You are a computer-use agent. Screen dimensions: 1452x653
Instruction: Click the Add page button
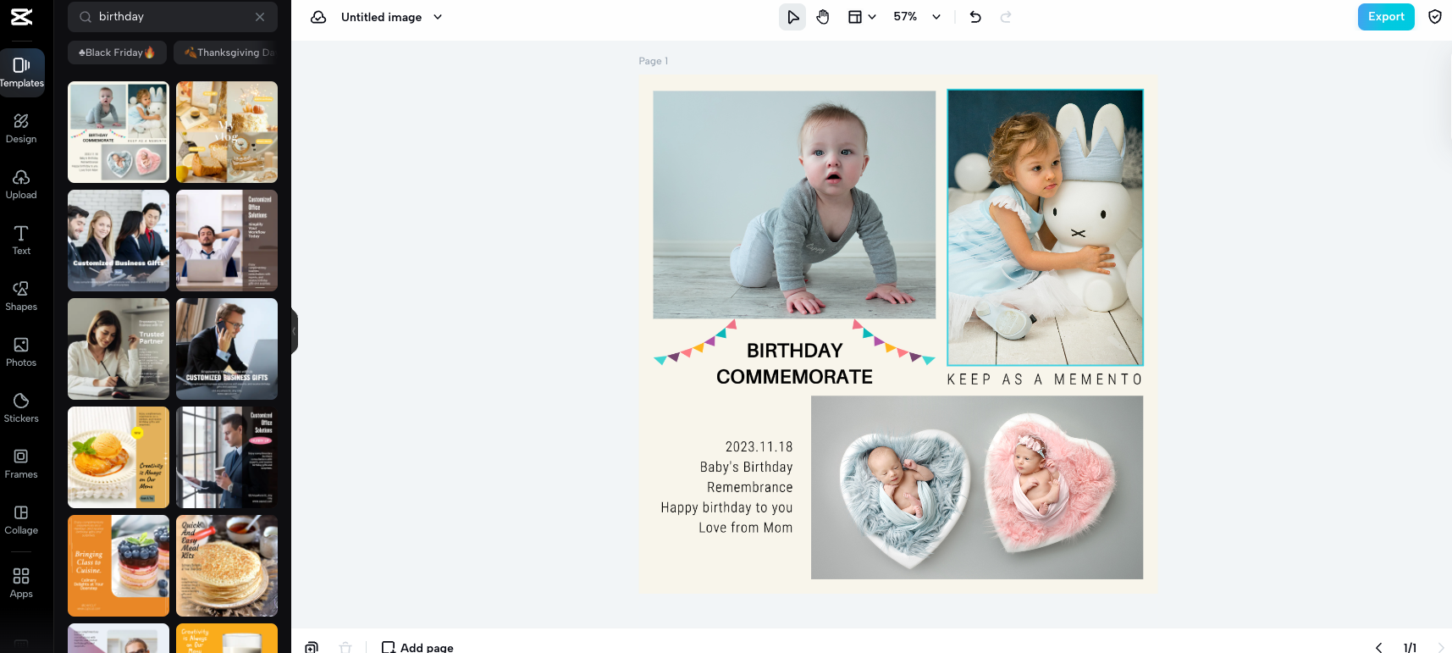417,647
